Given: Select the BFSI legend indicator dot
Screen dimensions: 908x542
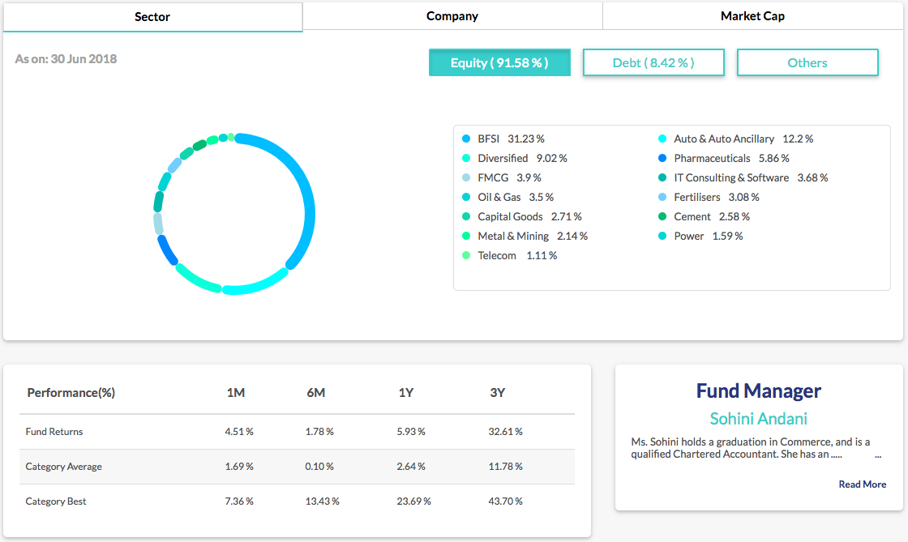Looking at the screenshot, I should (x=466, y=139).
